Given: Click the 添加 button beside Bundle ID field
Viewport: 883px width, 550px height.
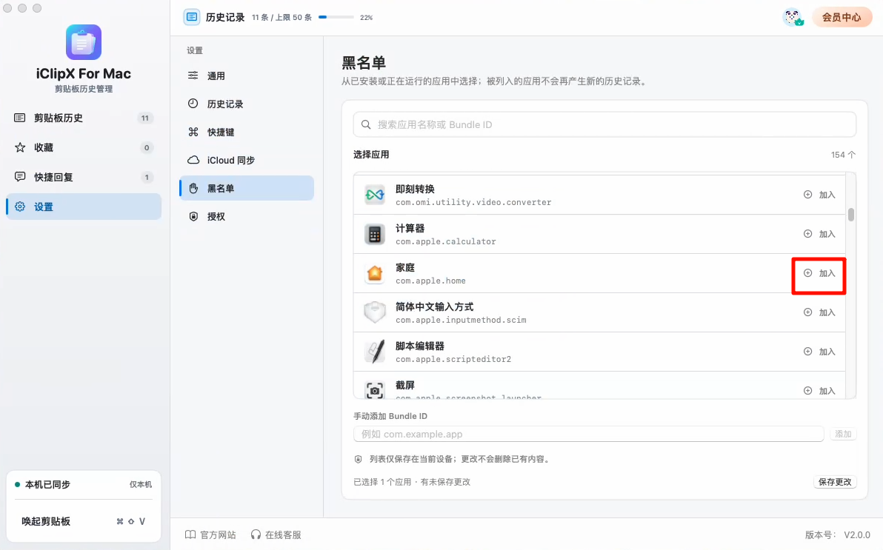Looking at the screenshot, I should click(843, 434).
